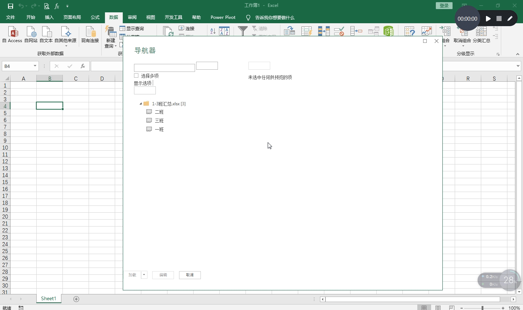Screen dimensions: 523x310
Task: Click the add new sheet plus icon
Action: (76, 299)
